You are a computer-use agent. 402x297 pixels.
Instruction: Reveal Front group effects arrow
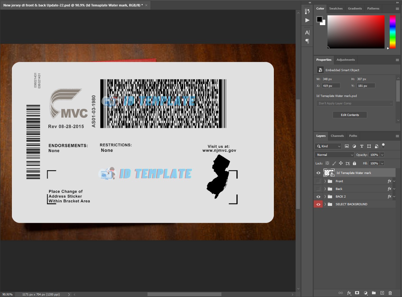click(x=394, y=181)
